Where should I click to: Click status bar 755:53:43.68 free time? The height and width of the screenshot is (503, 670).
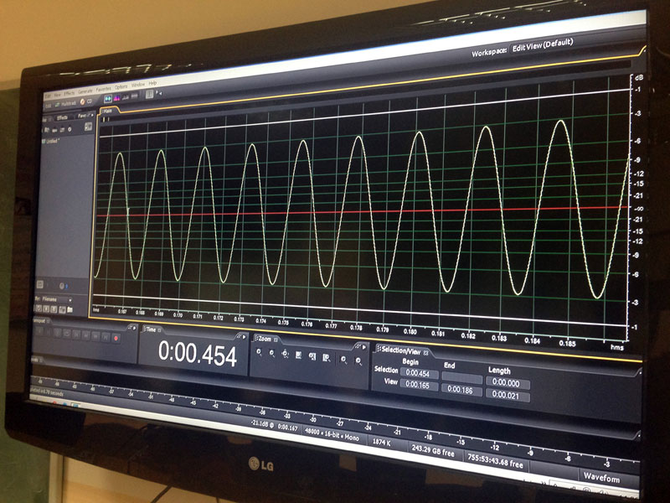coord(495,460)
